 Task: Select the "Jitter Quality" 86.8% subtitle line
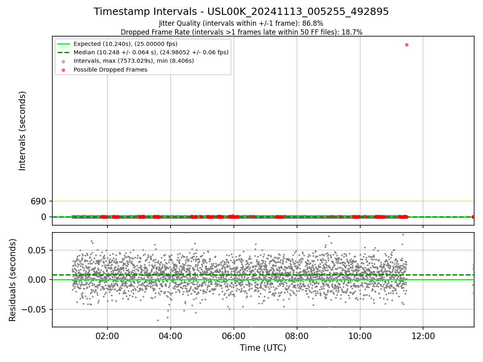[x=241, y=24]
